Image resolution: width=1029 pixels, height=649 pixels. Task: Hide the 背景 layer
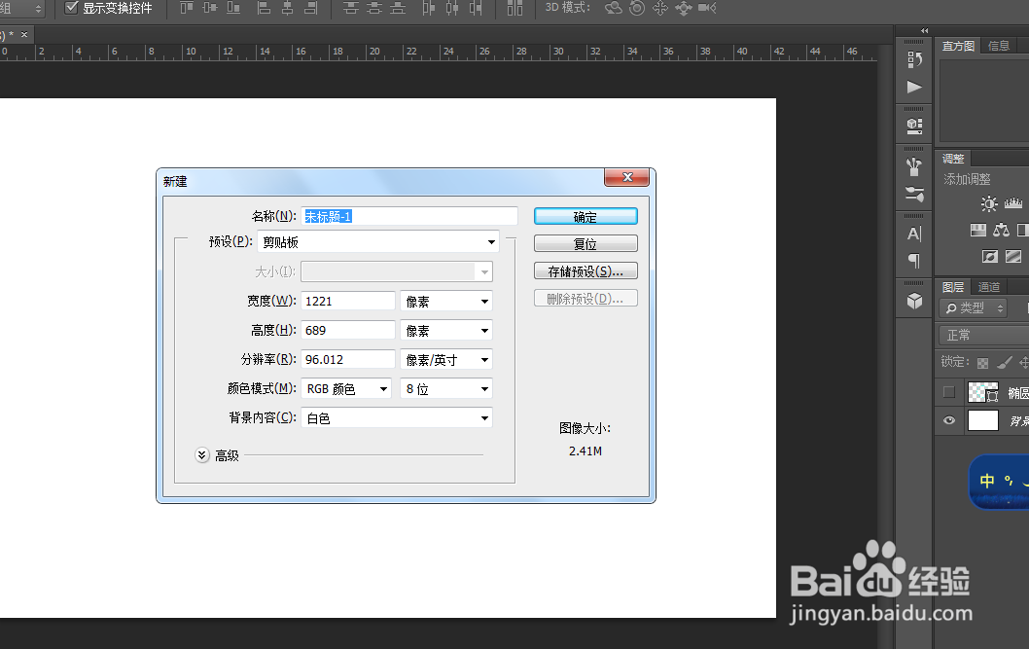click(949, 420)
